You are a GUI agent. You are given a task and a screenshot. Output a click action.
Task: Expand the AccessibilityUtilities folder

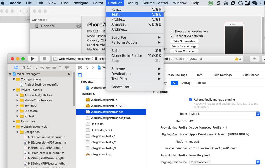tap(17, 95)
